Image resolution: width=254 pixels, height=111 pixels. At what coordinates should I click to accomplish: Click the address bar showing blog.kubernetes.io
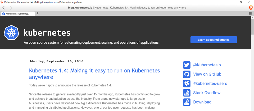127,8
